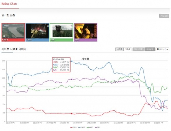Viewport: 171px width, 131px height.
Task: Click y-axis label 14.0
Action: click(3, 61)
